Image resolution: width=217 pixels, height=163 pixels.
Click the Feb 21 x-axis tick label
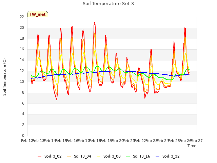(x=129, y=141)
